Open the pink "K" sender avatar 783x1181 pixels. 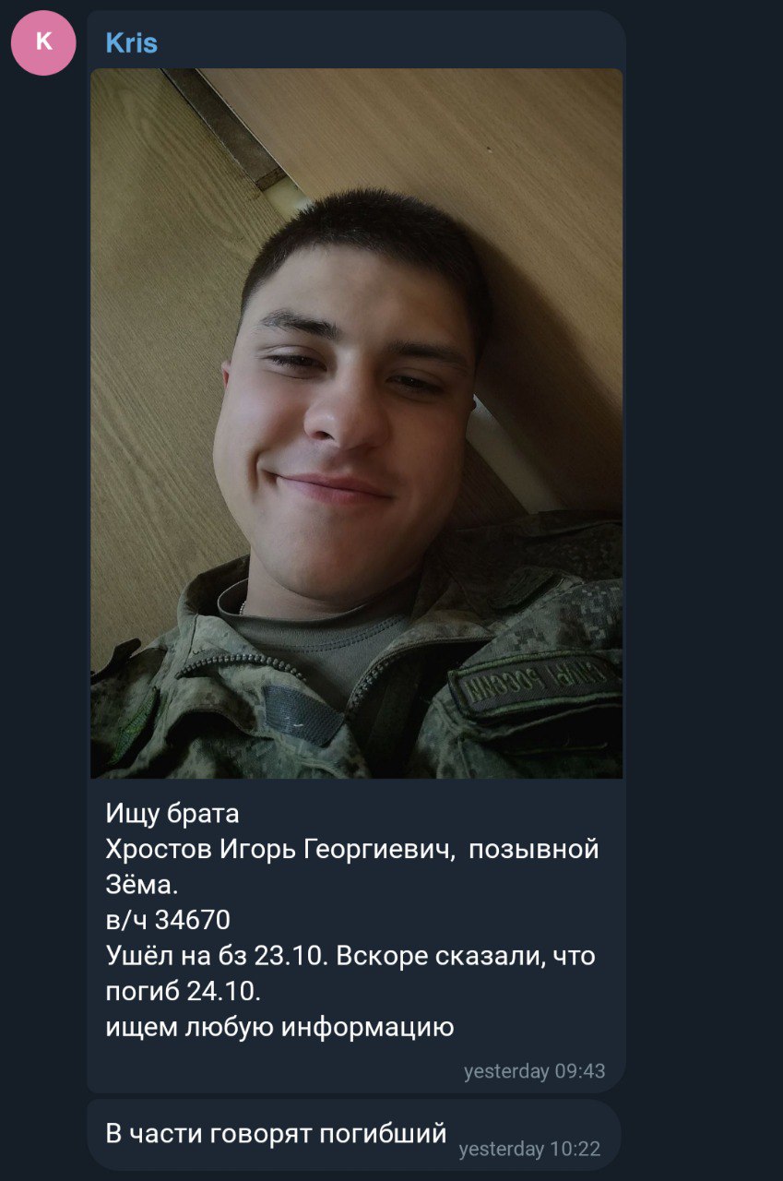pyautogui.click(x=43, y=42)
